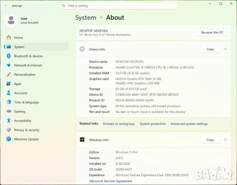Select Windows Update in sidebar
The image size is (237, 185).
pyautogui.click(x=36, y=139)
